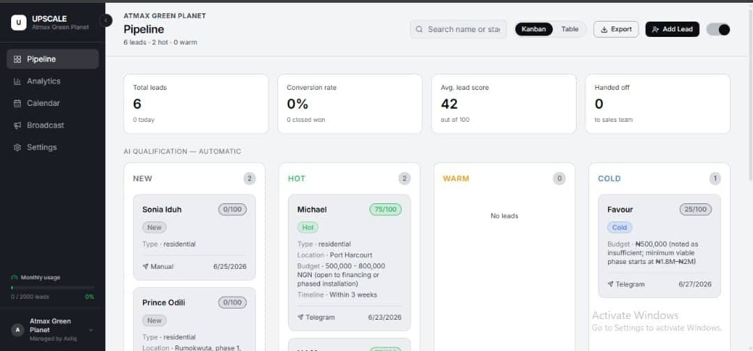Screen dimensions: 753x351
Task: Open Calendar in the sidebar
Action: point(52,103)
